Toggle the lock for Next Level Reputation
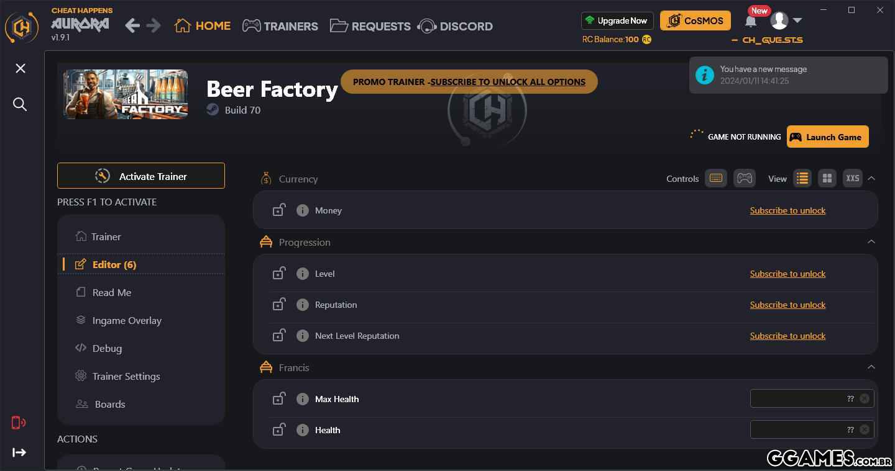Viewport: 895px width, 471px height. point(278,335)
